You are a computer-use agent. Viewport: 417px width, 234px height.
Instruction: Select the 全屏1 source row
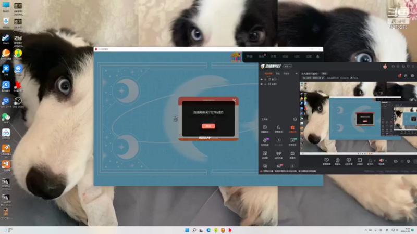pos(279,84)
